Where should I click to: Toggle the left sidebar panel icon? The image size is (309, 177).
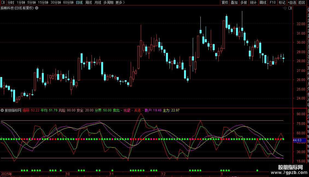click(x=3, y=3)
